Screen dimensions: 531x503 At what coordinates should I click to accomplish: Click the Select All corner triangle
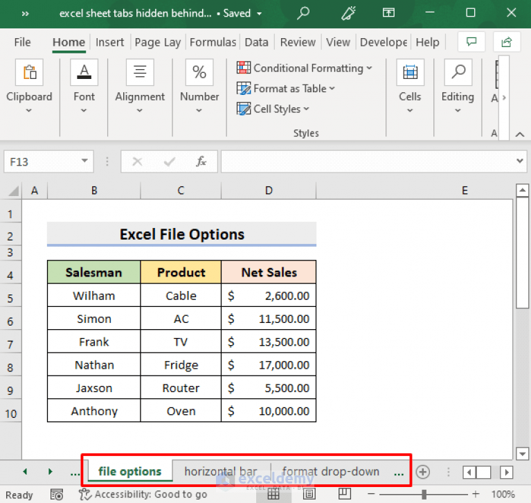(13, 191)
